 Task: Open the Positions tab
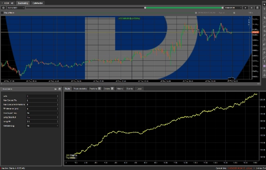(x=95, y=89)
